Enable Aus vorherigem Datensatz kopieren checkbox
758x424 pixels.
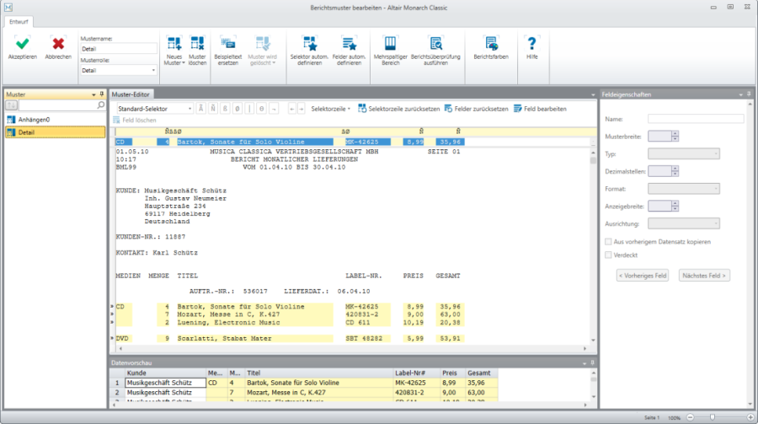click(x=610, y=242)
